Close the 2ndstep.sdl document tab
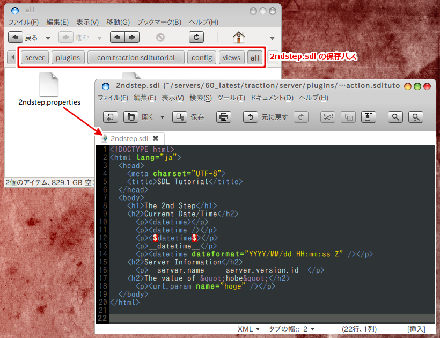This screenshot has height=338, width=440. [156, 138]
